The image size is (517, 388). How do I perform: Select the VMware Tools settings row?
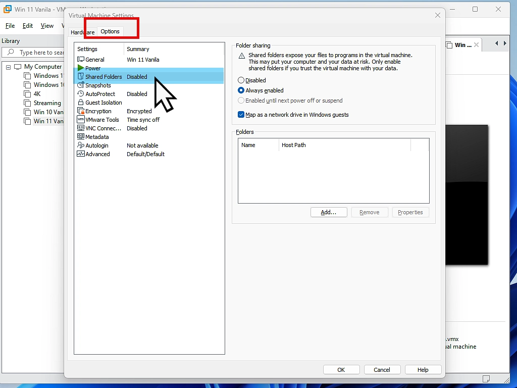[x=149, y=119]
